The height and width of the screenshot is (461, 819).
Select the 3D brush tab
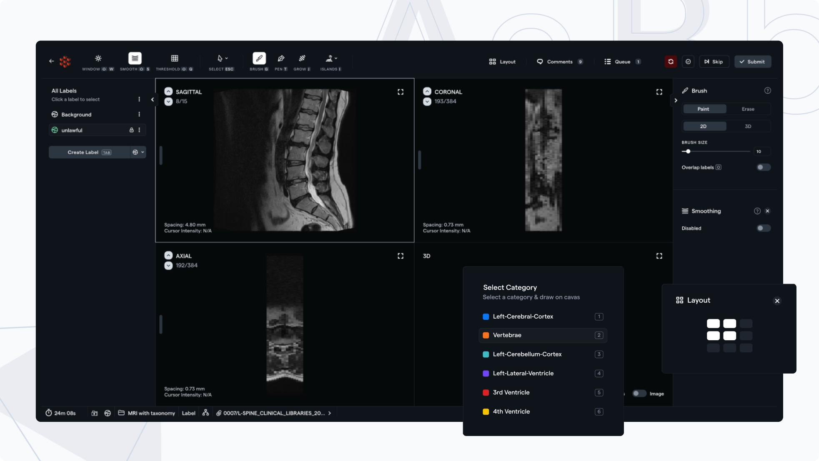click(748, 126)
